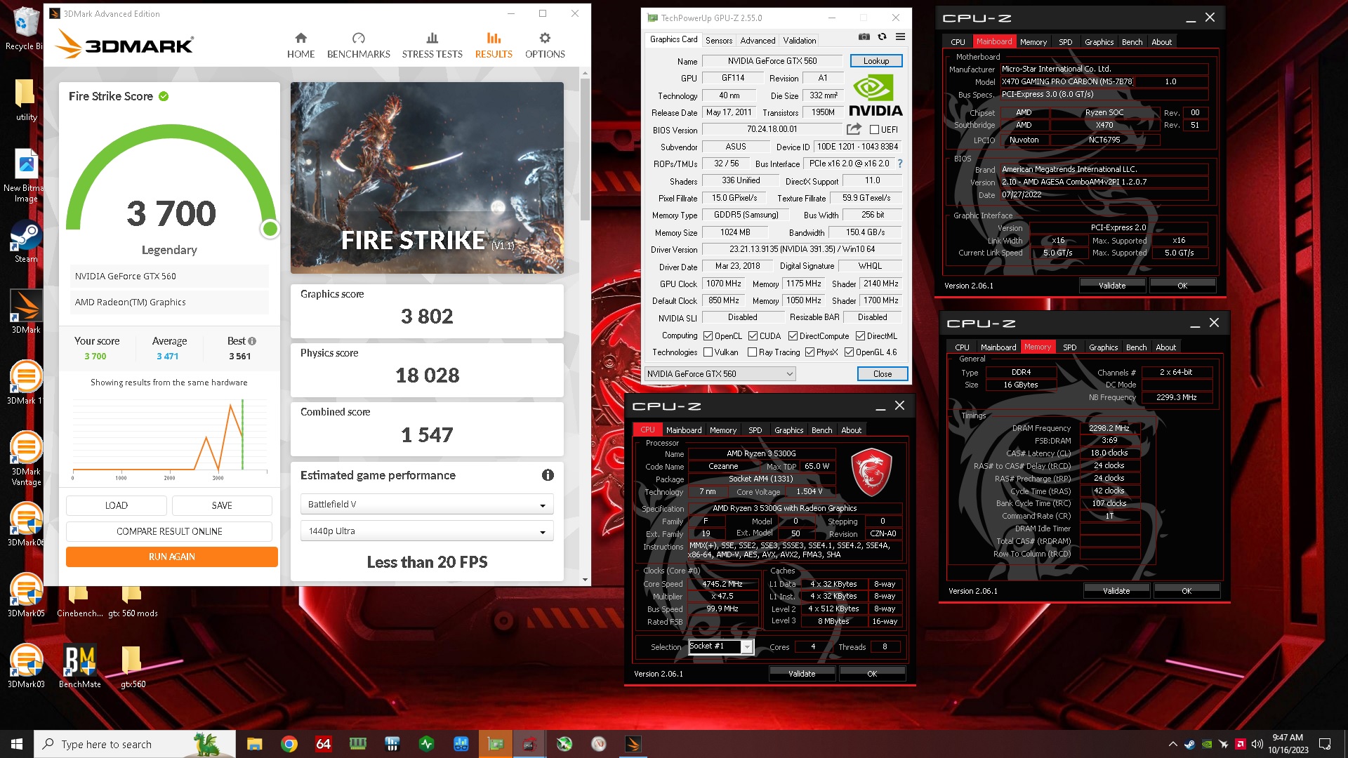
Task: Click the SAVE button in 3DMark
Action: (x=222, y=505)
